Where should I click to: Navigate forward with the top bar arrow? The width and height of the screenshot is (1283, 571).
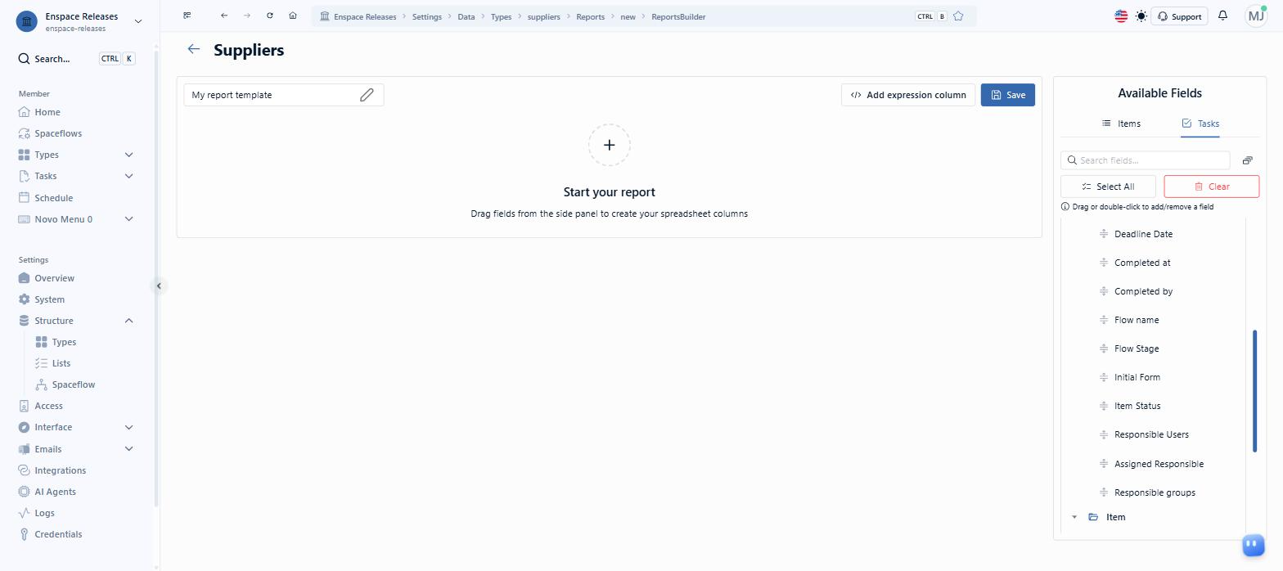pos(247,16)
